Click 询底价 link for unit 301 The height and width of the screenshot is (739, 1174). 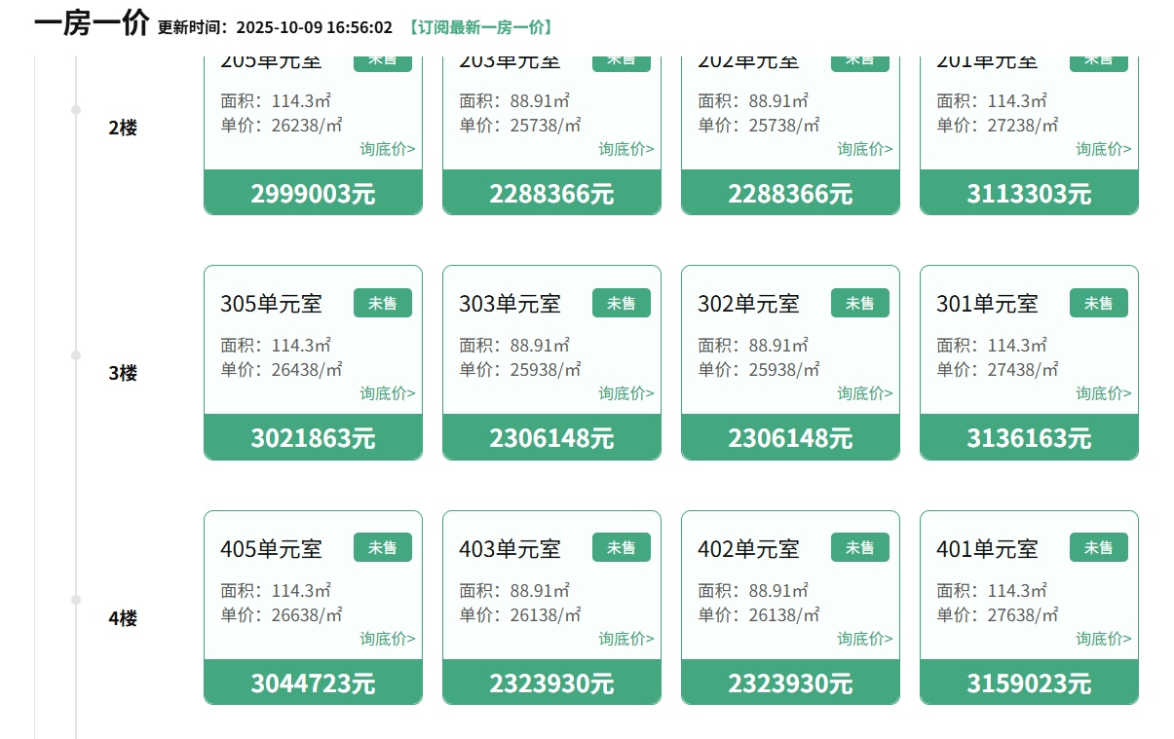[1103, 393]
